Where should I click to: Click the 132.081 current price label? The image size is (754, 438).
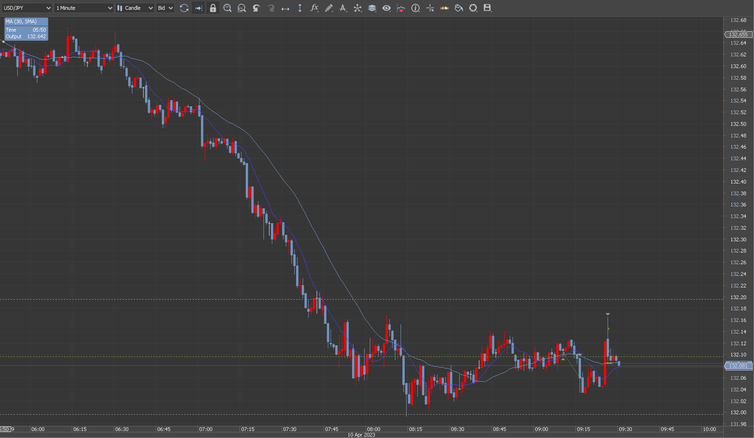(x=739, y=366)
